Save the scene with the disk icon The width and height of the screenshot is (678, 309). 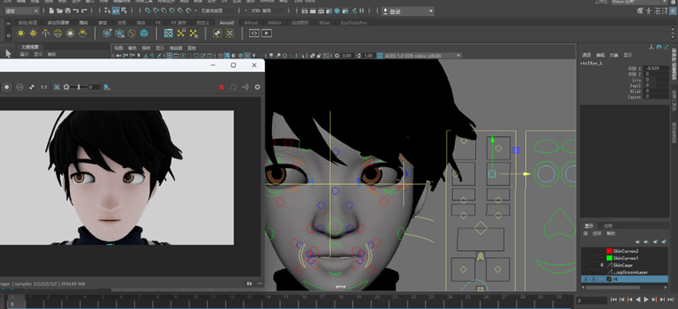tap(67, 10)
